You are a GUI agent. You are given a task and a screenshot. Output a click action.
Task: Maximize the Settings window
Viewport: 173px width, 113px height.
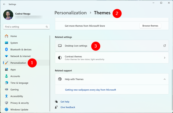[161, 3]
